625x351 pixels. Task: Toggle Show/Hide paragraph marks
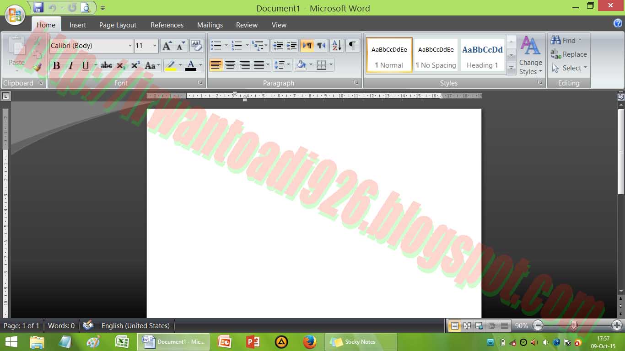pos(352,46)
